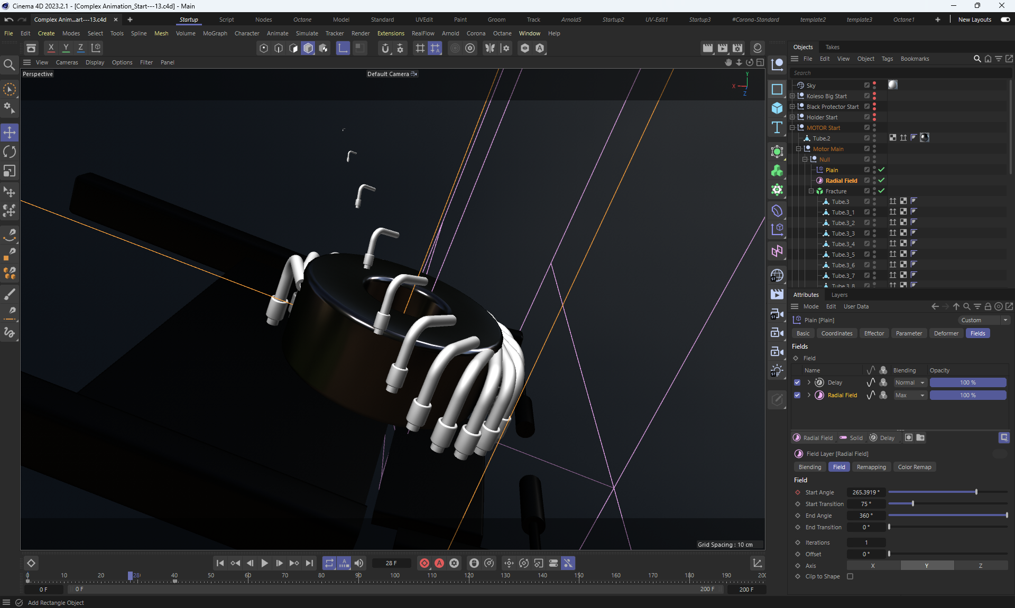Switch to the Remapping tab
Image resolution: width=1015 pixels, height=608 pixels.
coord(871,467)
